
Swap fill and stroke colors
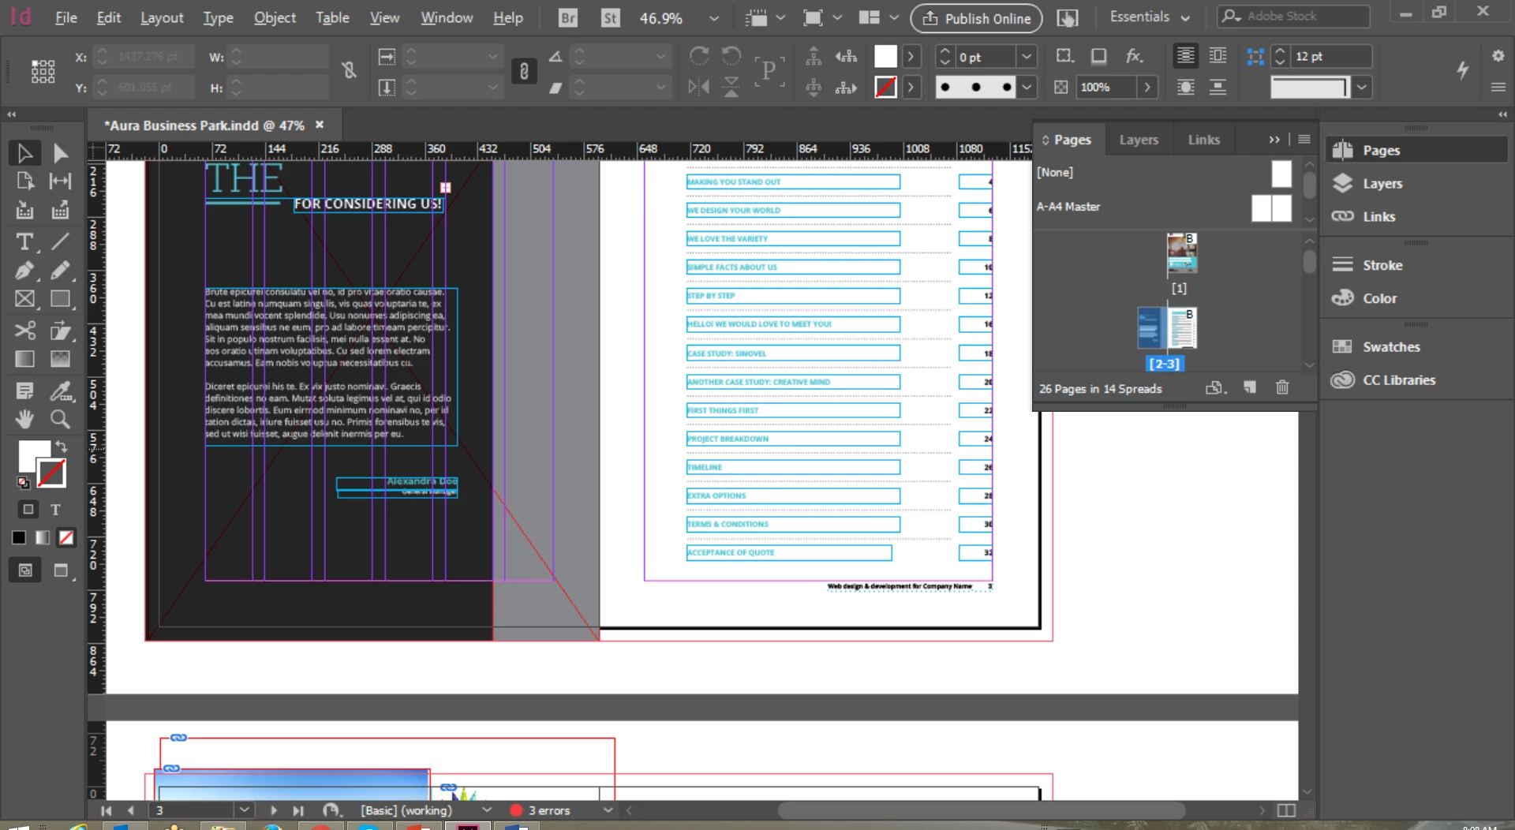[62, 446]
